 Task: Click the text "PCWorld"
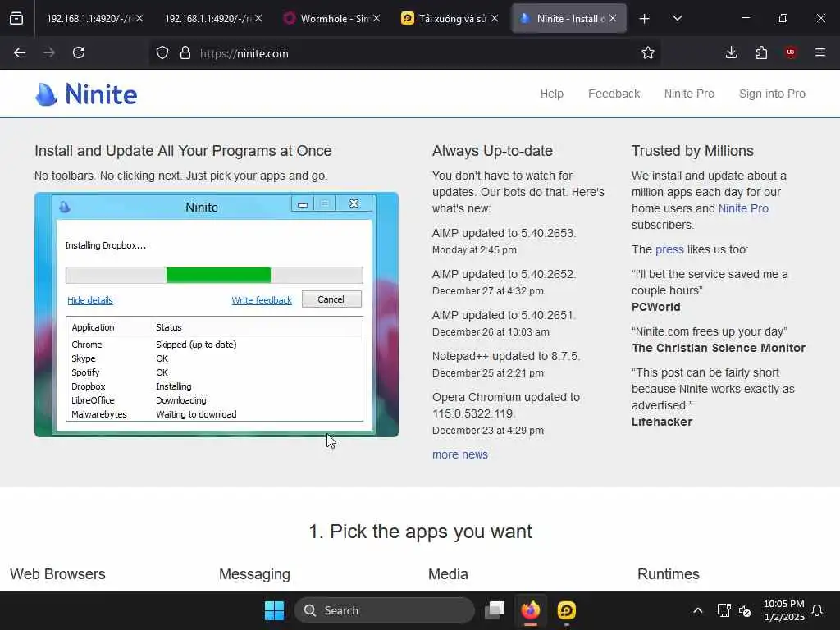(655, 307)
